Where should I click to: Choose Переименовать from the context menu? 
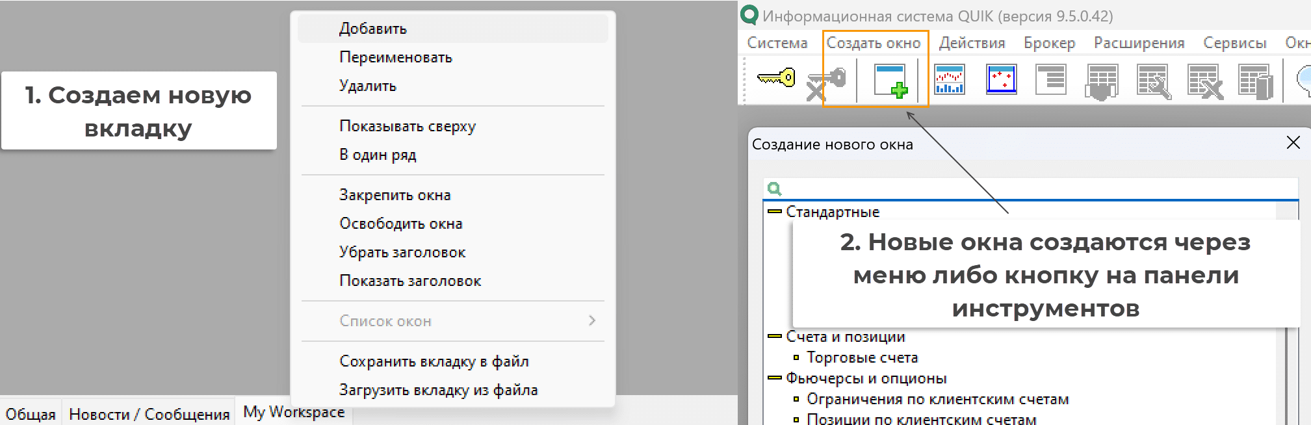point(395,57)
